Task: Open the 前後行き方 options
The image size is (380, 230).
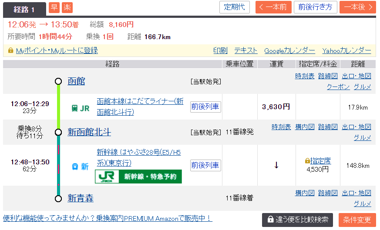Action: (315, 7)
